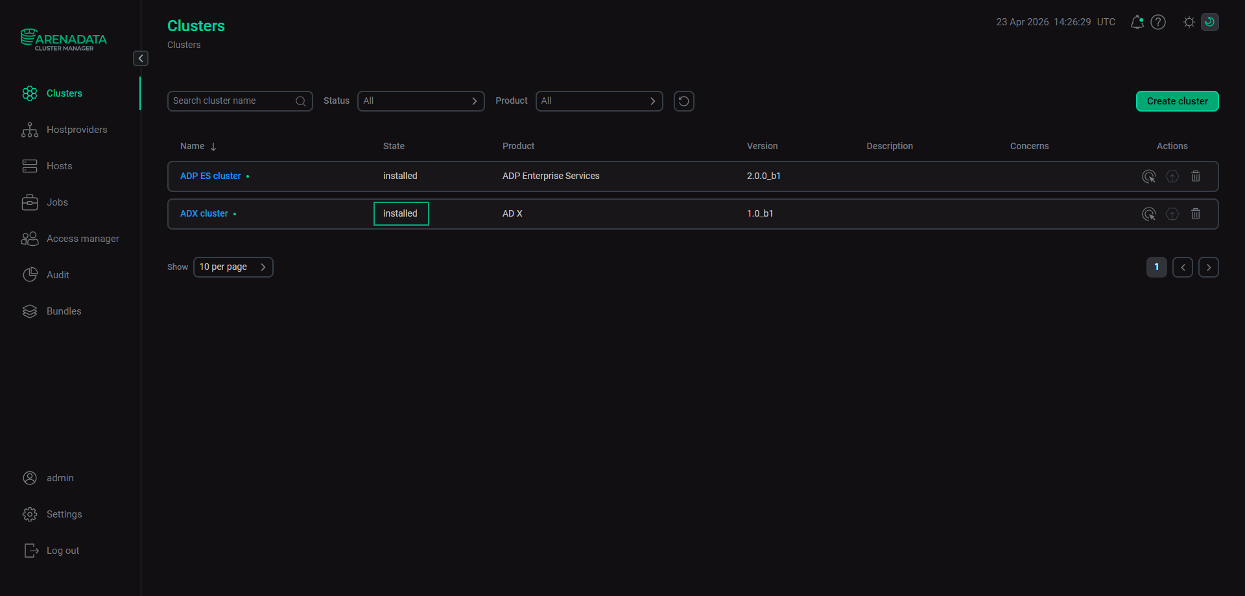Click the Arenadata Cluster Manager logo
1245x596 pixels.
(64, 40)
